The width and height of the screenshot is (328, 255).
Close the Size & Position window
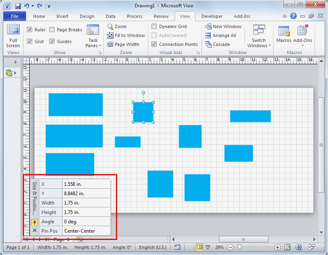[x=35, y=230]
